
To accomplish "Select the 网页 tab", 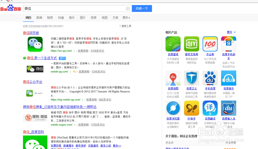I will [28, 18].
